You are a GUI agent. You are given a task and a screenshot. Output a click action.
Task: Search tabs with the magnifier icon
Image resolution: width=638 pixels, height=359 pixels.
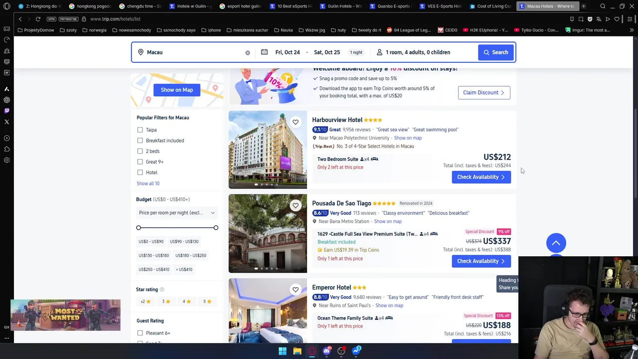pos(603,6)
